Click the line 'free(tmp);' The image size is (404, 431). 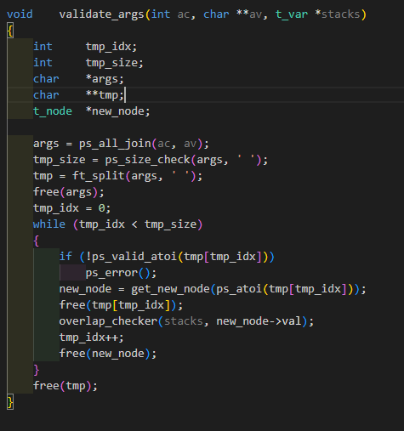click(65, 386)
